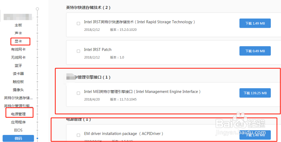Download Intel IRST 1.49 MB driver
This screenshot has height=142, width=281.
coord(255,23)
